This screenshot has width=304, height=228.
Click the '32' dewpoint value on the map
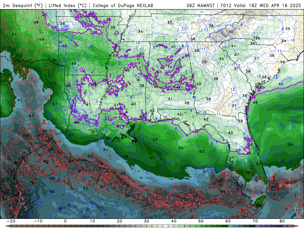(204, 62)
